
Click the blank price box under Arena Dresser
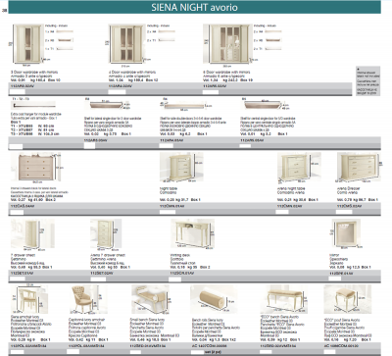tap(344, 212)
